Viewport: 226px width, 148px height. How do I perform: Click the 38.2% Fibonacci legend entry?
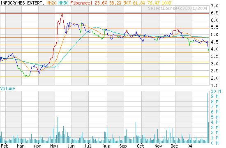115,3
